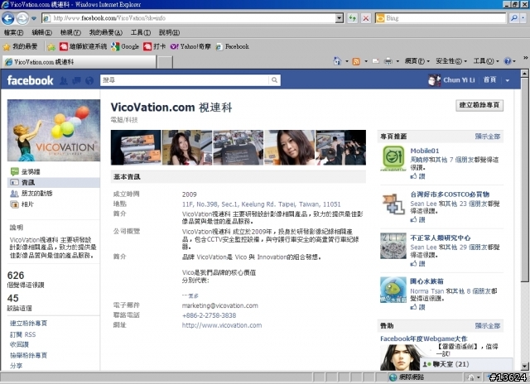Click Chun Yi Li profile picture
Image resolution: width=530 pixels, height=384 pixels.
(x=434, y=80)
